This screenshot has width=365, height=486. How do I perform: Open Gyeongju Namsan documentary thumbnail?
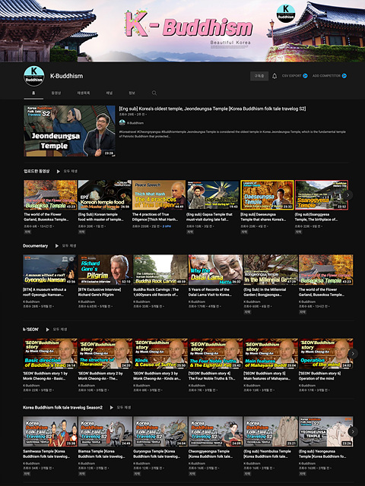(49, 270)
